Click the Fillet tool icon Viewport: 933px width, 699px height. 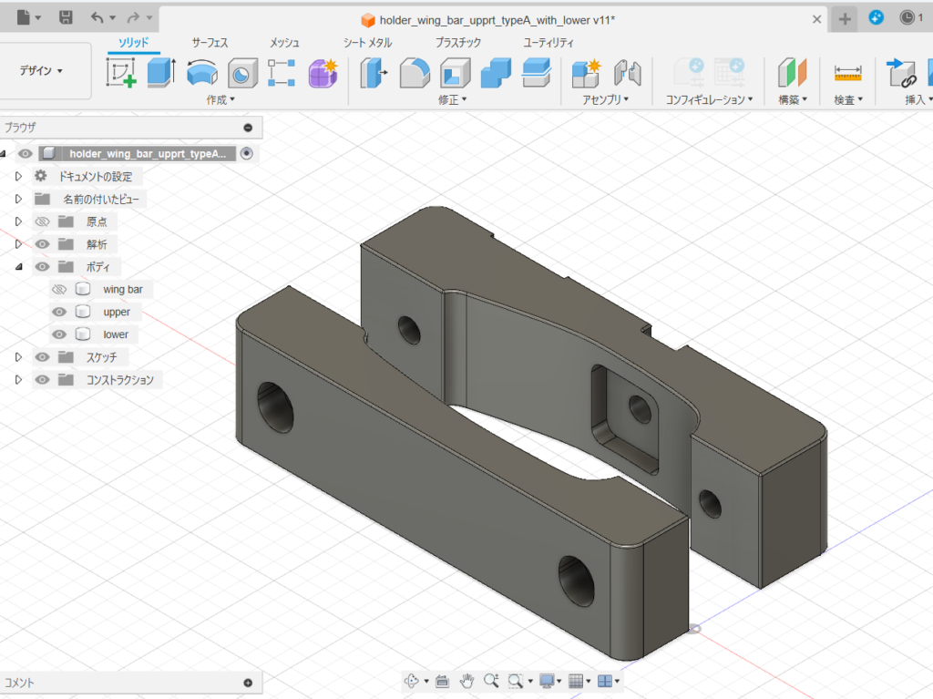tap(415, 73)
